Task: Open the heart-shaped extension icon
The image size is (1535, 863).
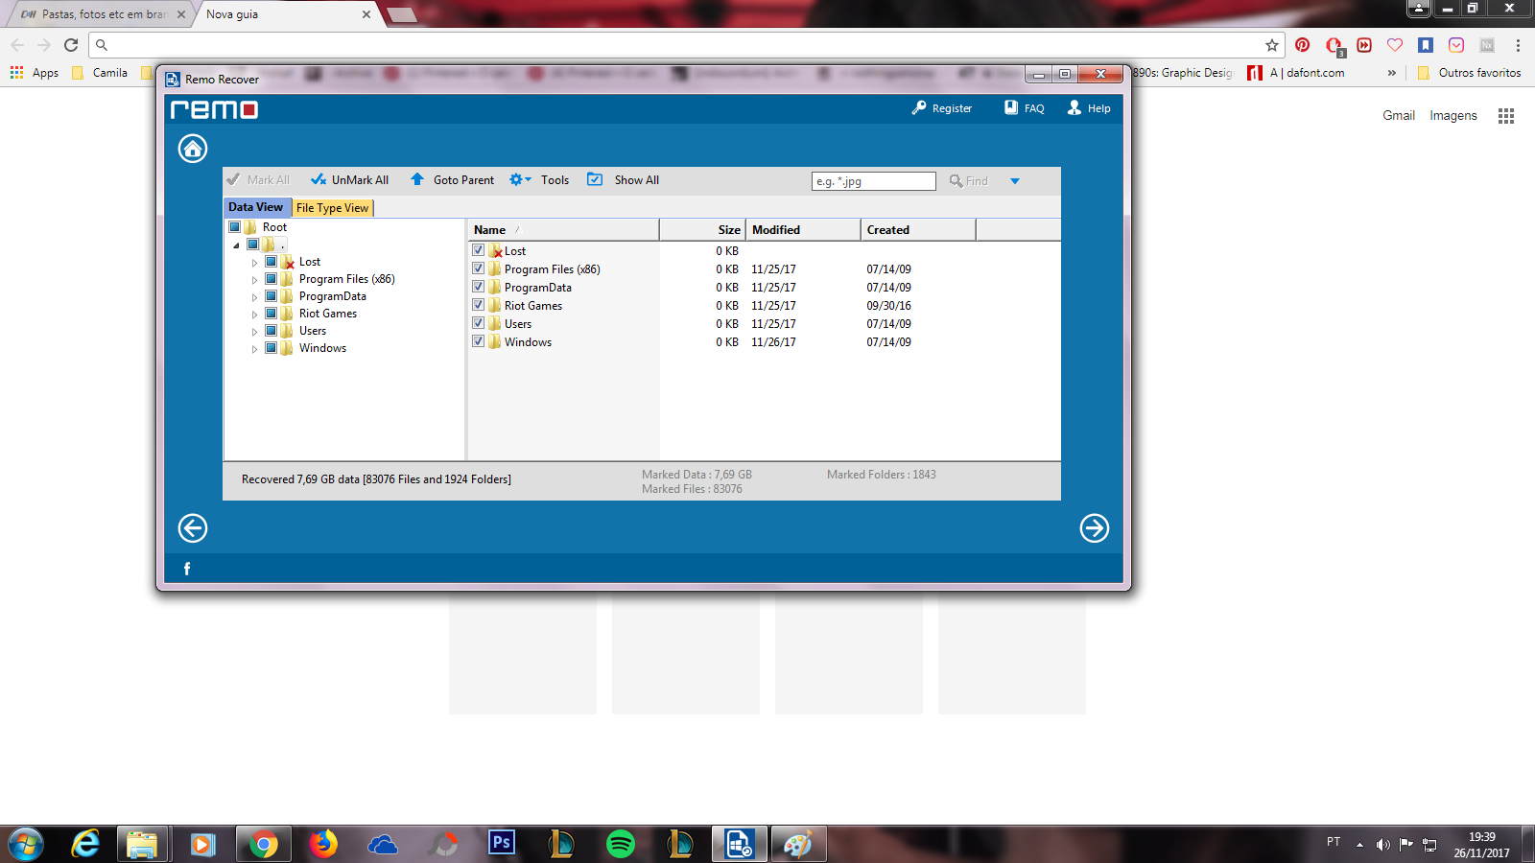Action: click(1395, 45)
